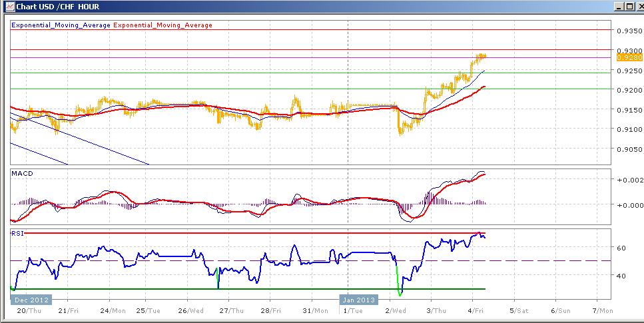Click the 21/Fri date label
The width and height of the screenshot is (644, 323).
click(69, 310)
